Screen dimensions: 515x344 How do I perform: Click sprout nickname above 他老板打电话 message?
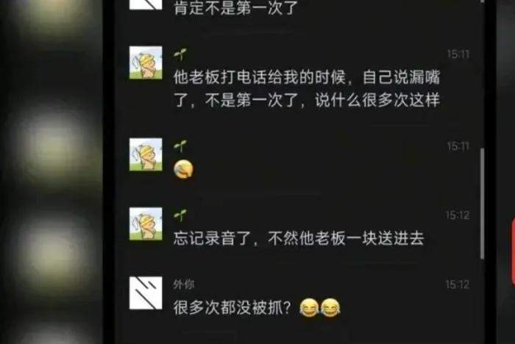[180, 54]
